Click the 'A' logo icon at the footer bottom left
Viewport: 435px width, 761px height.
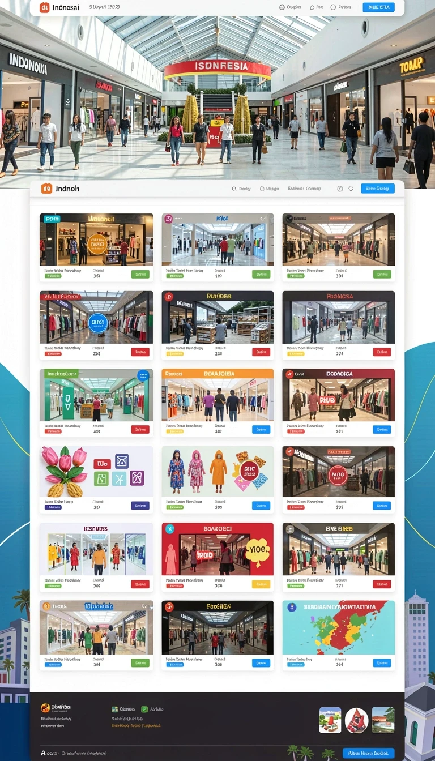tap(43, 753)
